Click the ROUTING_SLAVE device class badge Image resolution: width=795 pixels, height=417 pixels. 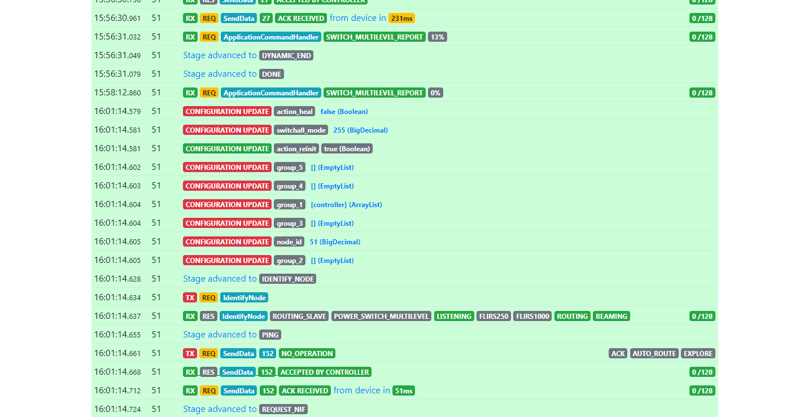pos(299,317)
